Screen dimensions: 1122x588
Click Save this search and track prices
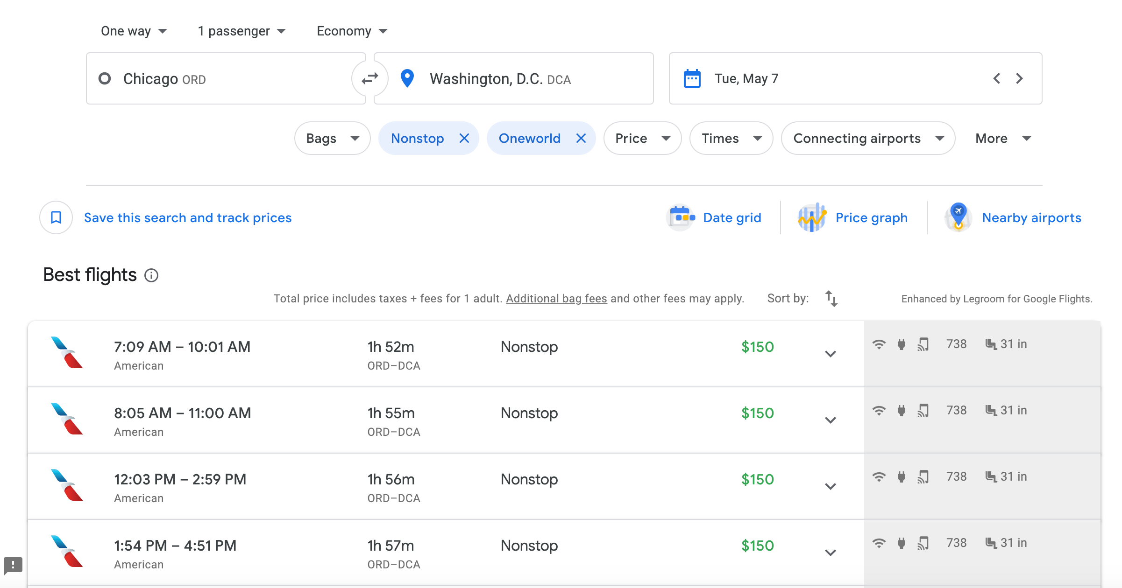pos(187,217)
